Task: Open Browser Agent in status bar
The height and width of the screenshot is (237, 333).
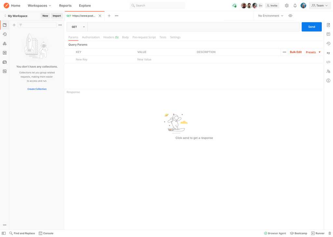Action: [x=275, y=233]
